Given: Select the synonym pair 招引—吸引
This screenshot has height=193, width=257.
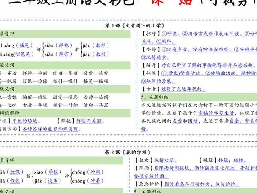Looking at the screenshot, I should (x=65, y=81).
